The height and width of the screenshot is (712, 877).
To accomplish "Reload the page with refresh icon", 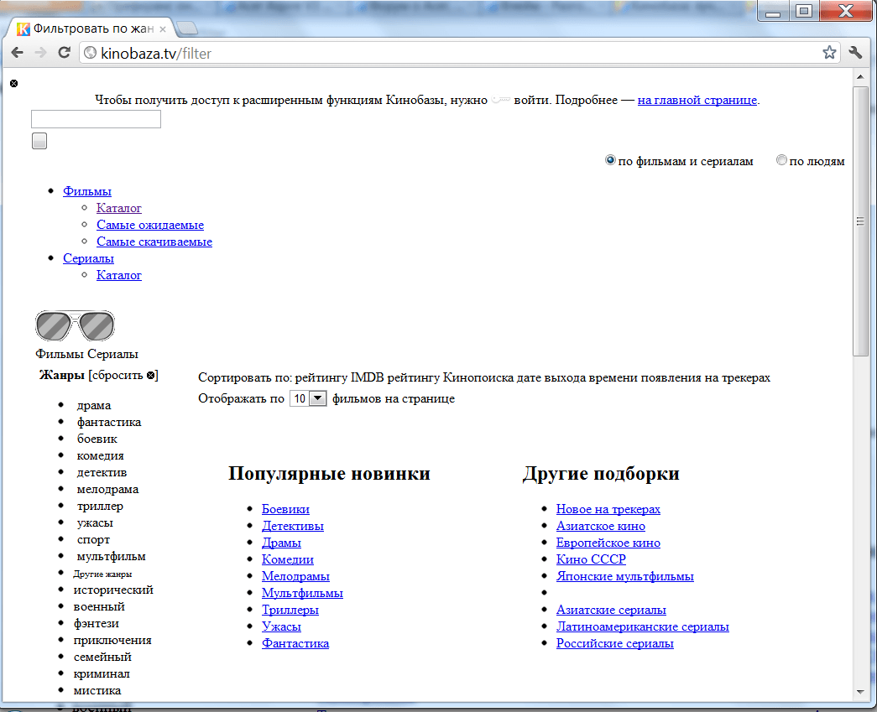I will point(64,53).
